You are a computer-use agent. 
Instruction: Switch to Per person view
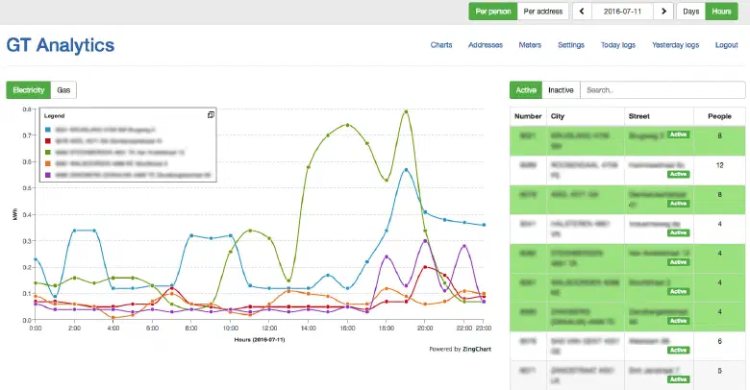493,12
